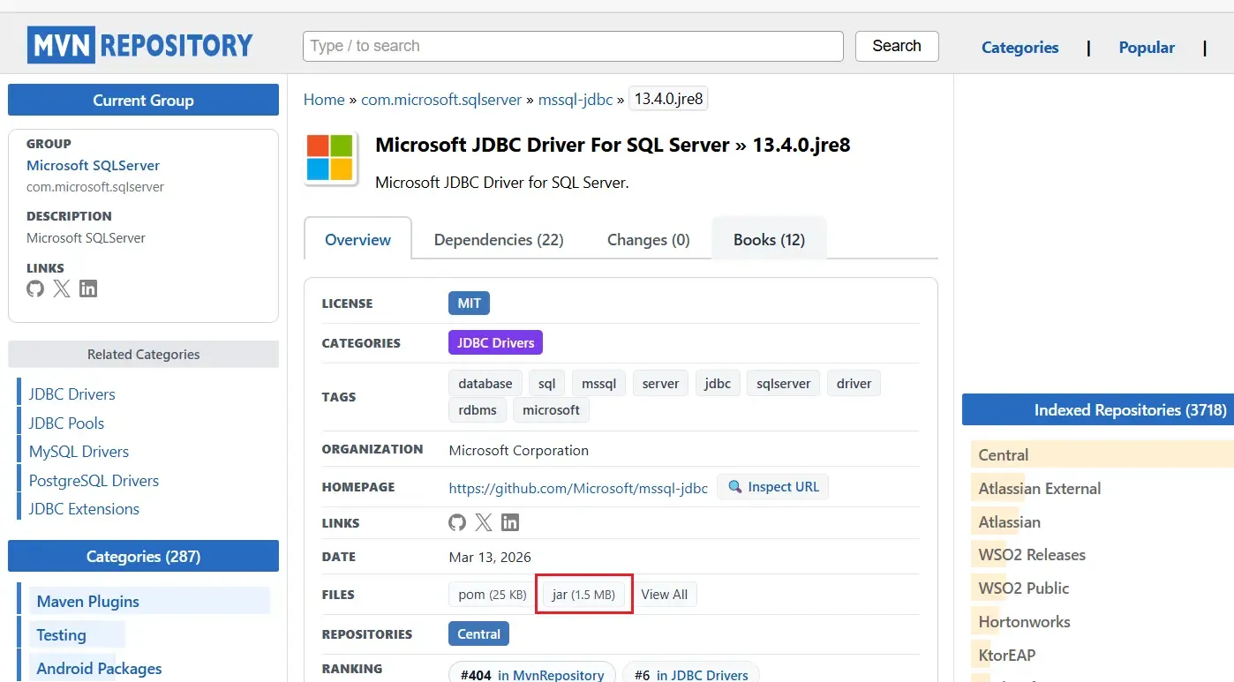Open Central in indexed repositories list
Image resolution: width=1234 pixels, height=682 pixels.
pos(1004,454)
